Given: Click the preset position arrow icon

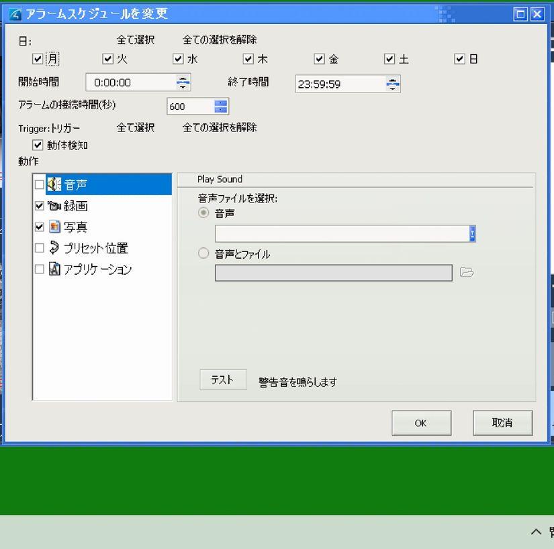Looking at the screenshot, I should pyautogui.click(x=54, y=247).
